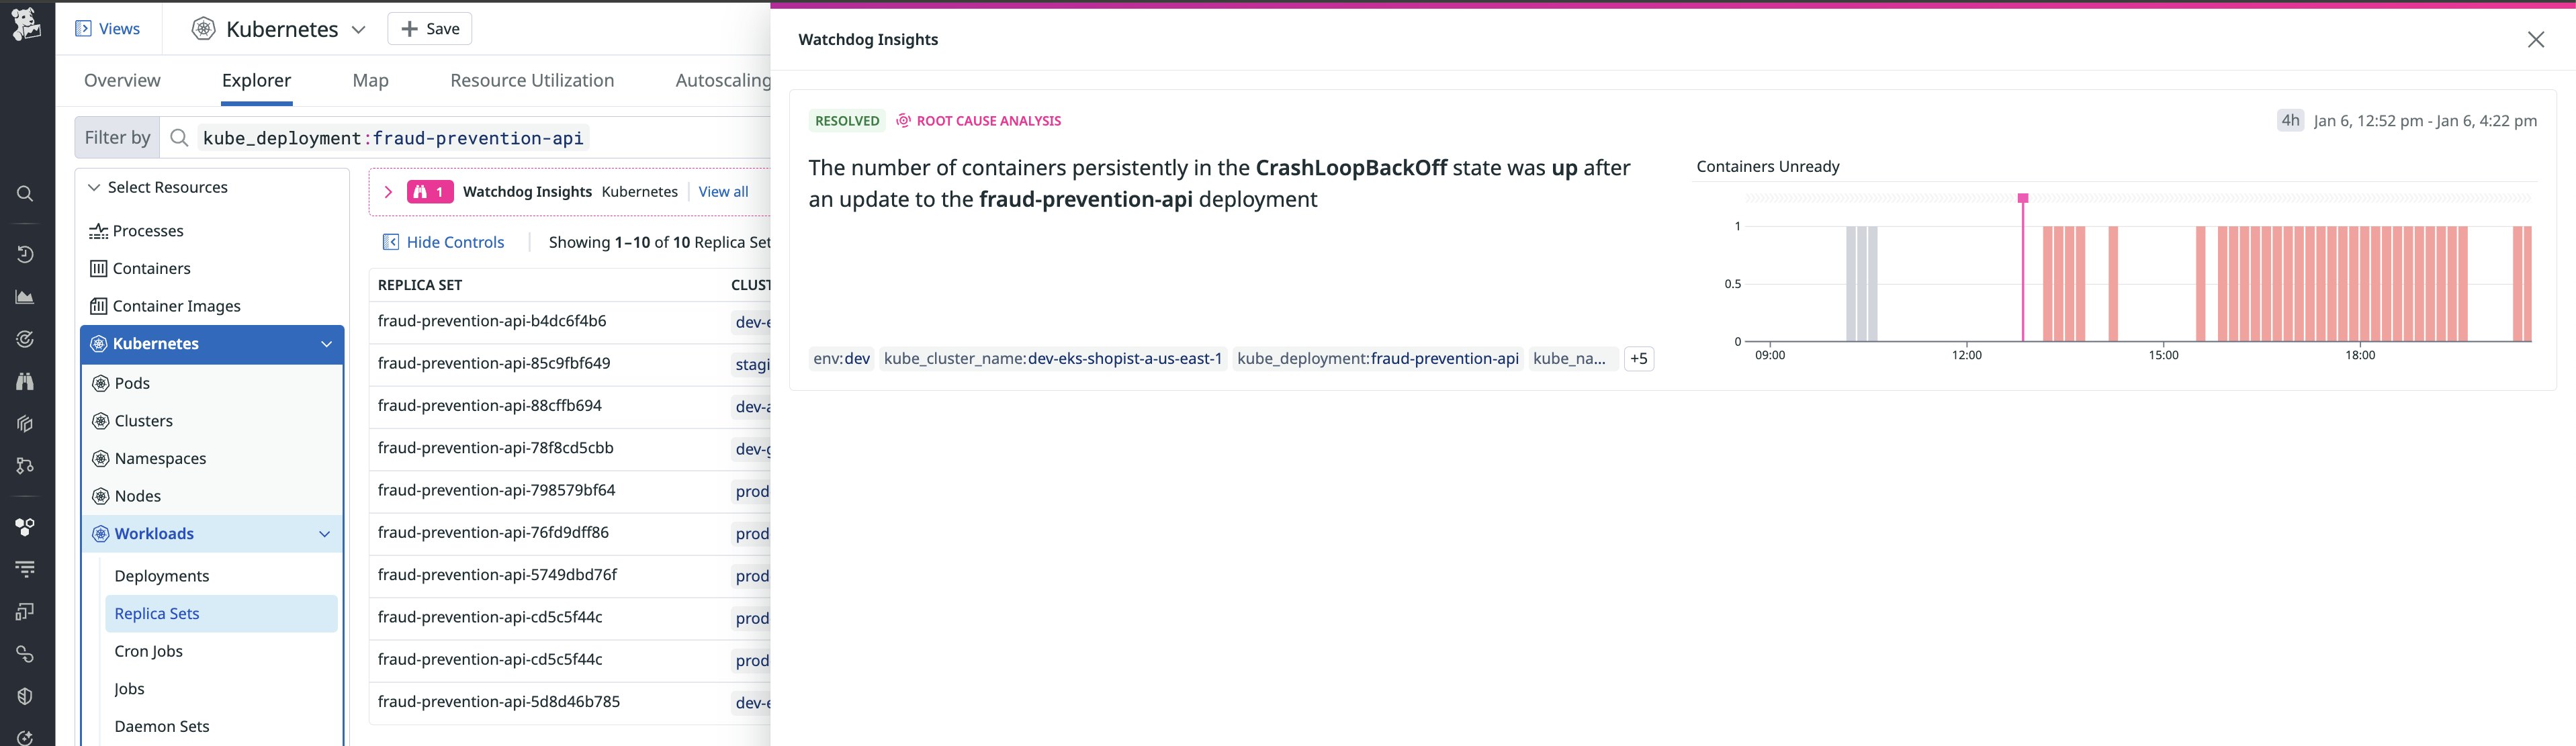
Task: Open the Service Map node icon
Action: 25,466
